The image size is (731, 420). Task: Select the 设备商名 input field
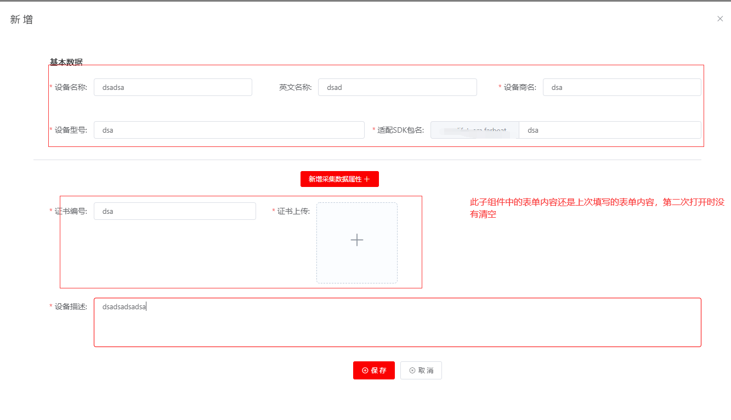pyautogui.click(x=622, y=87)
